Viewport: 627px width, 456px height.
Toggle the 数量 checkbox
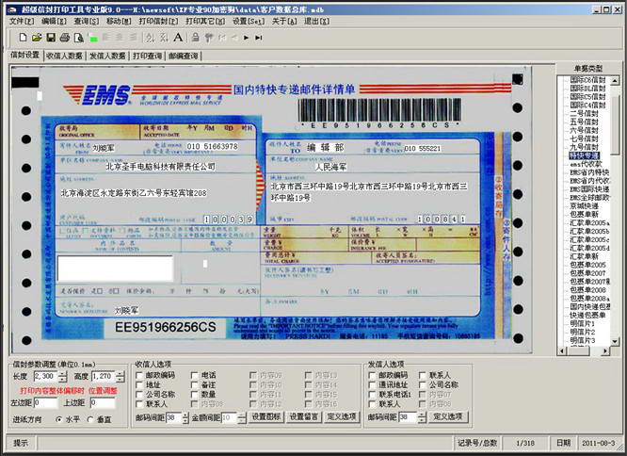195,395
